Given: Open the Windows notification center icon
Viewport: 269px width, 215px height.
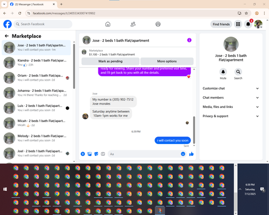Looking at the screenshot, I should pyautogui.click(x=263, y=190).
